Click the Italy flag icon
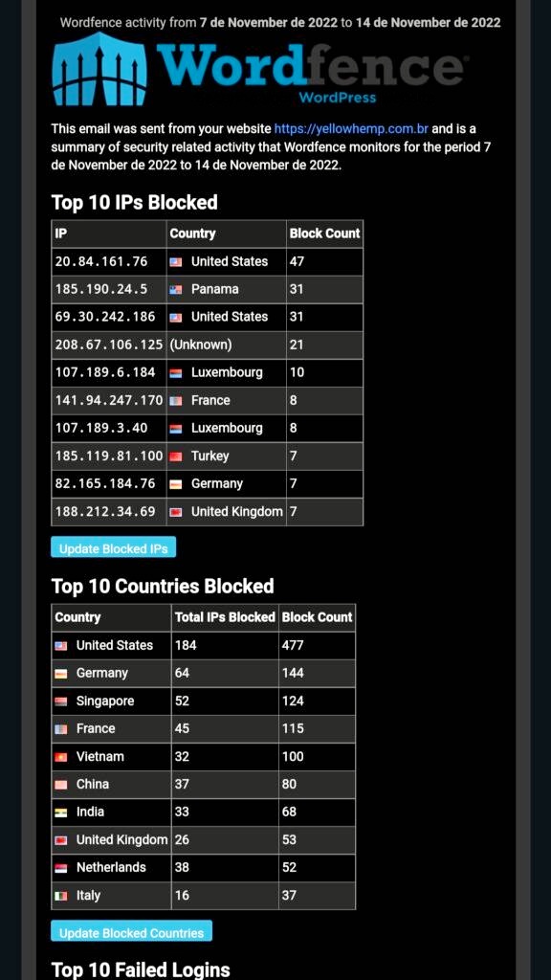 pos(61,896)
